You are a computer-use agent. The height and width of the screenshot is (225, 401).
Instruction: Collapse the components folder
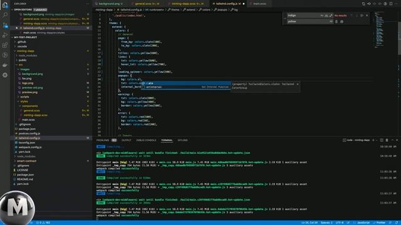point(29,106)
